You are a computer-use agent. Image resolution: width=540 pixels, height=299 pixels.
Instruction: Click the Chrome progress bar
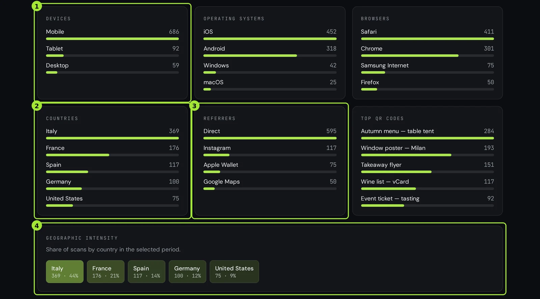pyautogui.click(x=427, y=56)
